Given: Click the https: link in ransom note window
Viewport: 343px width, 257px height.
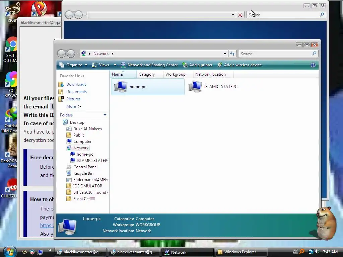Looking at the screenshot, I should point(47,226).
